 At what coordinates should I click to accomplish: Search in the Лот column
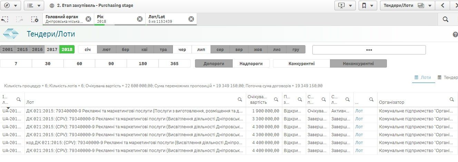(x=240, y=99)
